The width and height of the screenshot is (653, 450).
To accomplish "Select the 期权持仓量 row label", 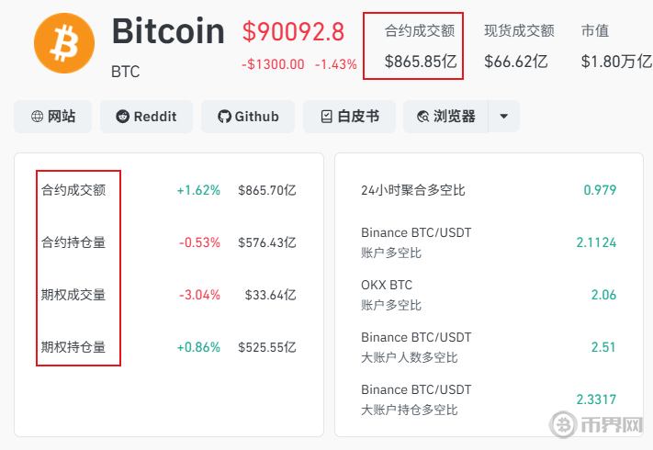I will [73, 347].
